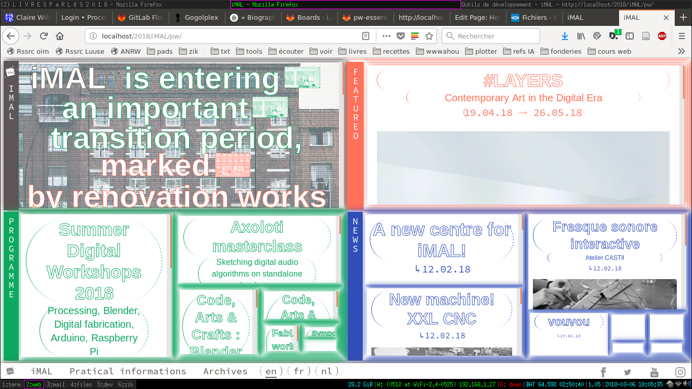
Task: Switch the site language to fr
Action: [x=299, y=371]
